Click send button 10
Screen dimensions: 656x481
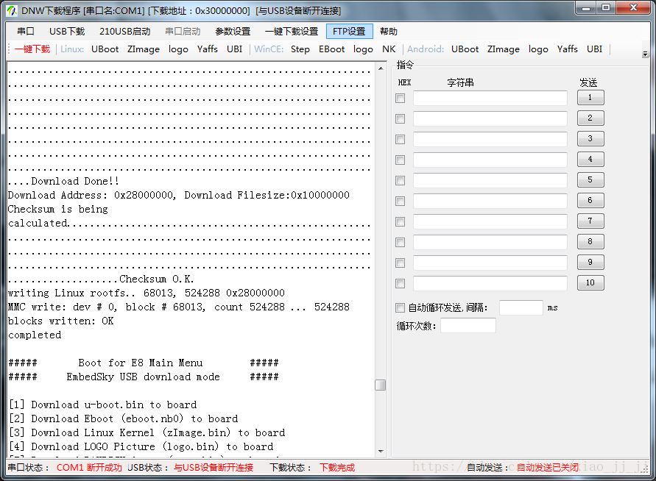pyautogui.click(x=590, y=282)
